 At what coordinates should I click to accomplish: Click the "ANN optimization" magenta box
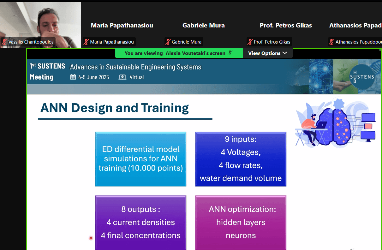(x=241, y=223)
